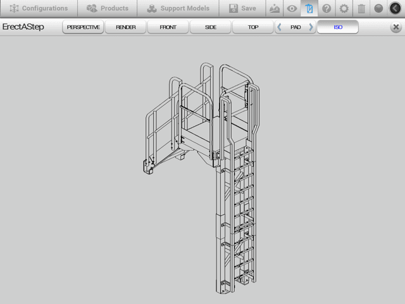Click left arrow beside PAD
Image resolution: width=405 pixels, height=304 pixels.
(x=280, y=27)
